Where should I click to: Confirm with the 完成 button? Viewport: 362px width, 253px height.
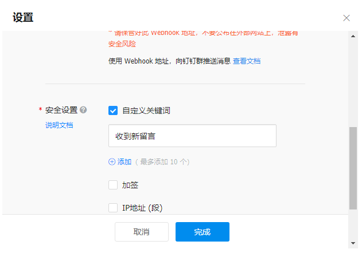203,232
